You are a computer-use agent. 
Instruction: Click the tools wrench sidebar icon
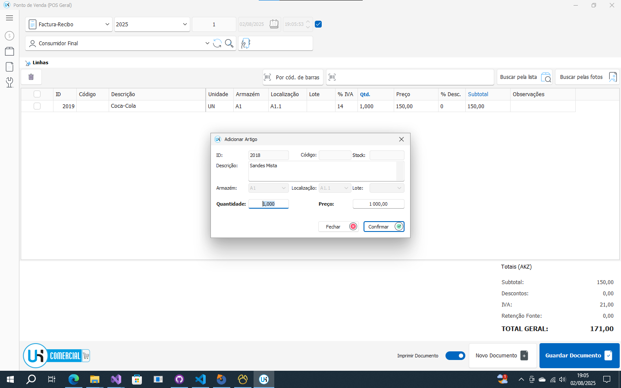point(9,82)
